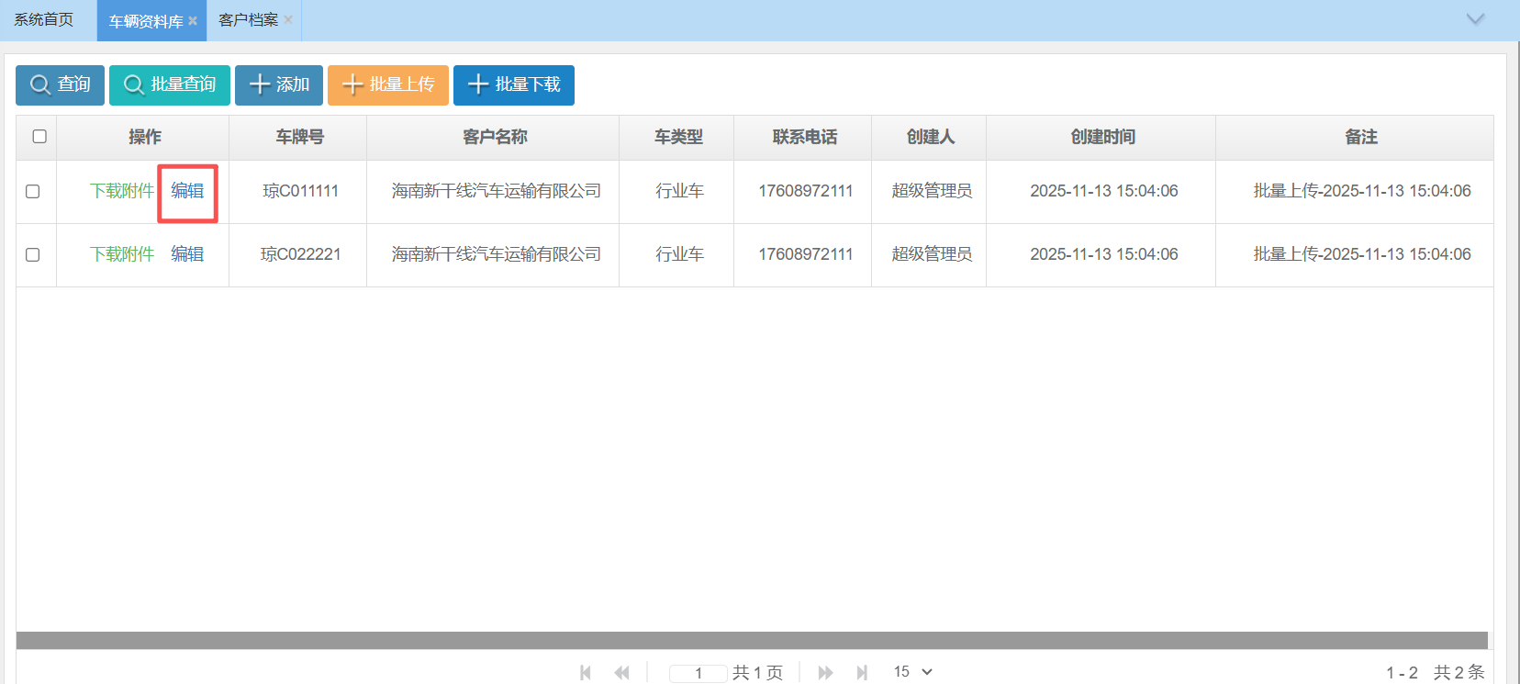Check the row for 琼C022221
This screenshot has height=684, width=1520.
[x=33, y=255]
